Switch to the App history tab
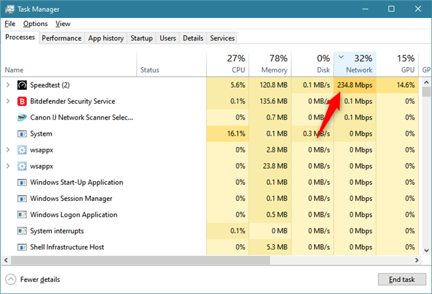 [106, 38]
